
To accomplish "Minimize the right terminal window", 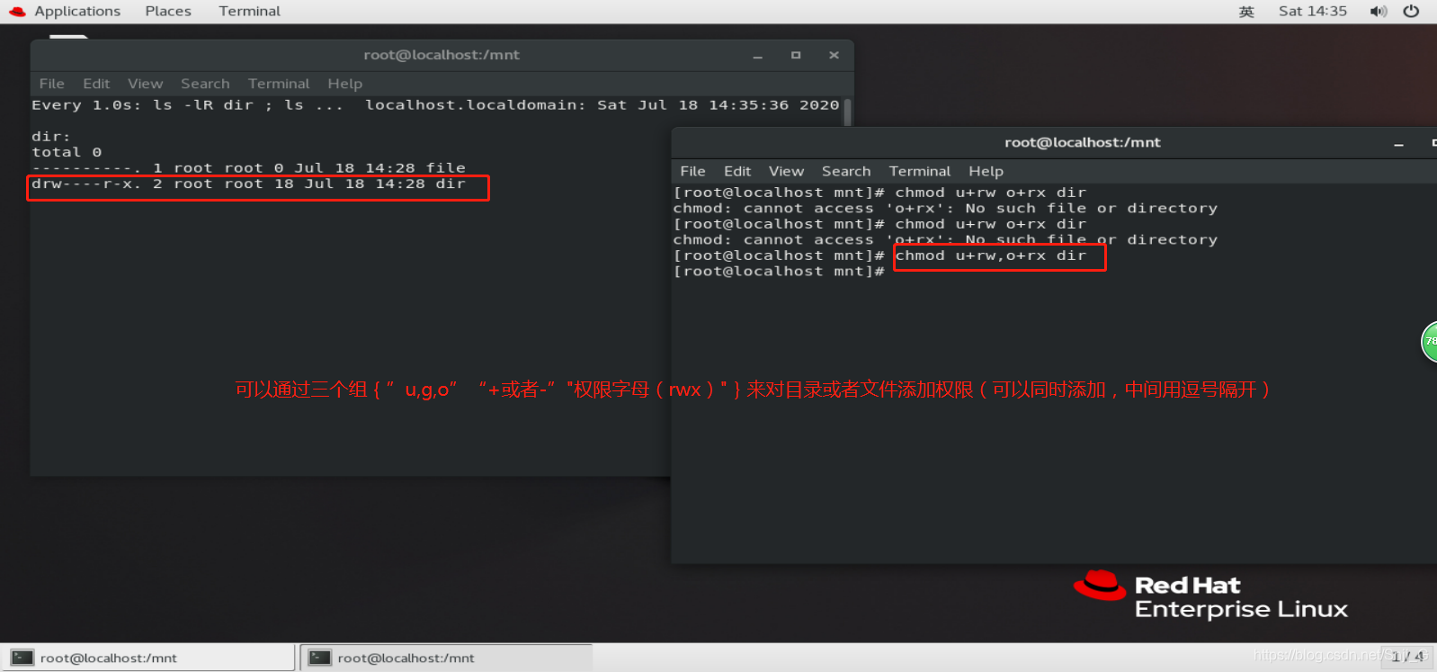I will (1398, 144).
